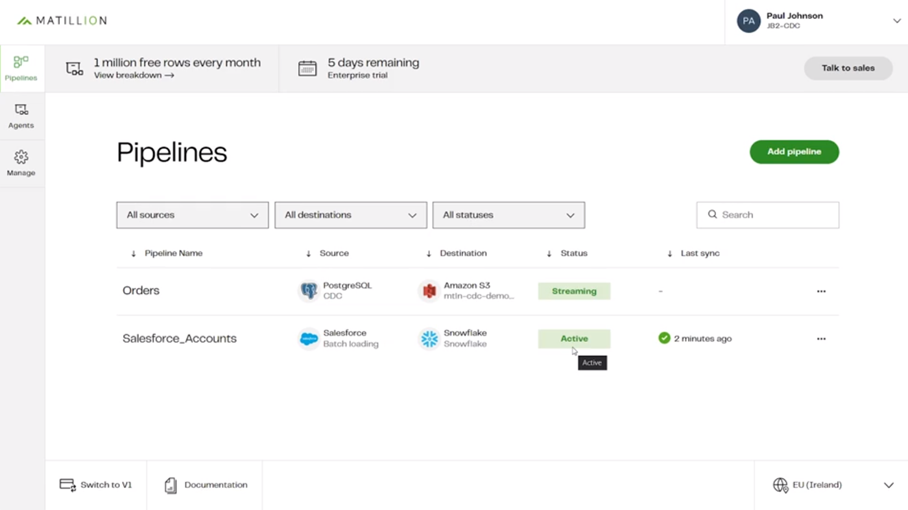Click the Amazon S3 destination icon
Screen dimensions: 908x510
[x=429, y=291]
